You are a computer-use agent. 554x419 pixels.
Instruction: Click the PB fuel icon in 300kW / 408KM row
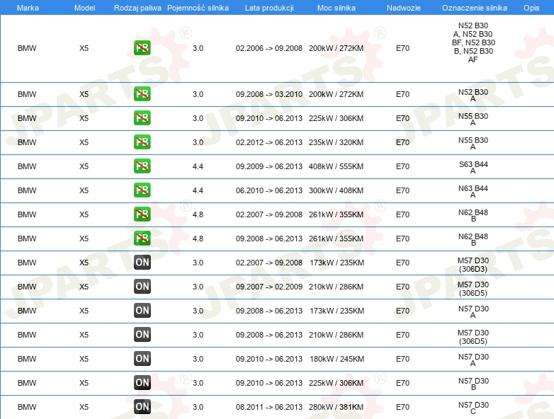[142, 190]
